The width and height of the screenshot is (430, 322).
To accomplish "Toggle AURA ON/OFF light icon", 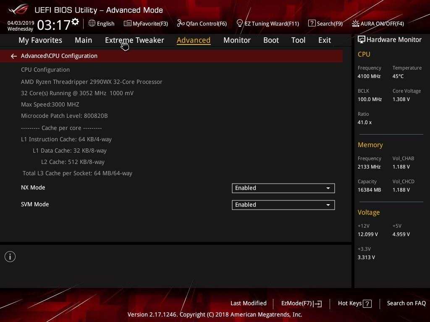I will click(x=355, y=23).
